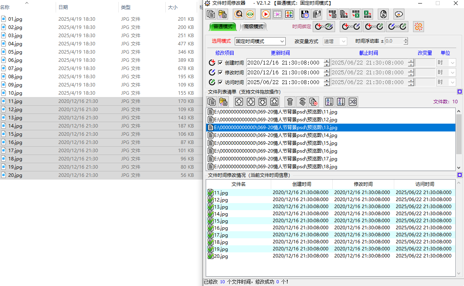464x286 pixels.
Task: Switch to 普通模式 tab
Action: click(x=223, y=27)
